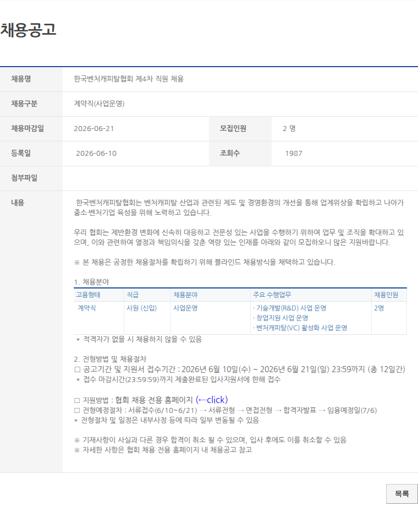Click the 기술개발(R&D) 사업 운영 duty line
Image resolution: width=418 pixels, height=512 pixels.
[x=289, y=308]
